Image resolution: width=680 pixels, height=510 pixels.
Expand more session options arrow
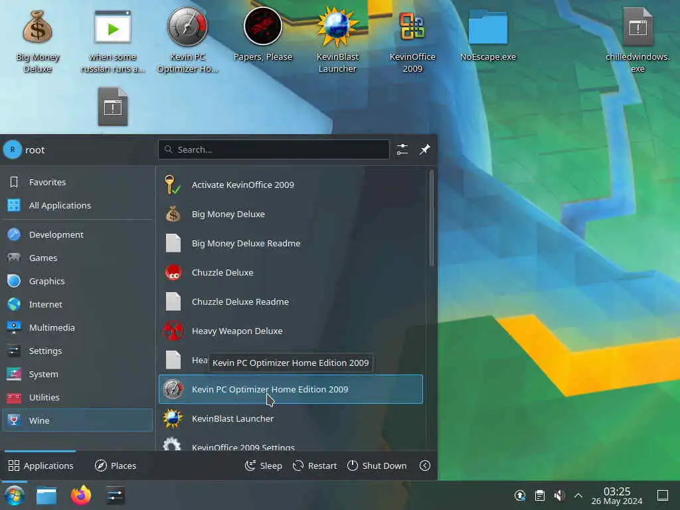coord(425,466)
